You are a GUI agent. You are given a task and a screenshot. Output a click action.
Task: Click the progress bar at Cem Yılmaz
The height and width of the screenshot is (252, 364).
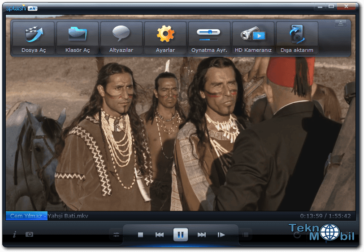coord(26,216)
